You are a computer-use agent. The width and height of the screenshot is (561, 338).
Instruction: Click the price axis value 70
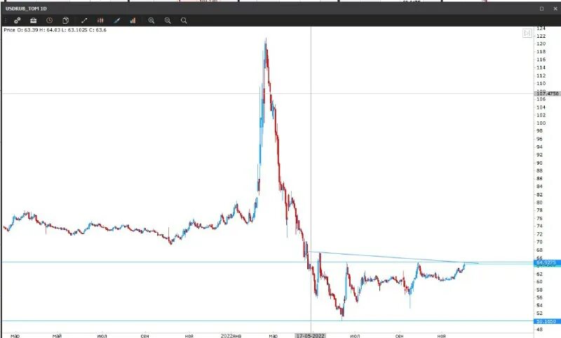coord(539,242)
